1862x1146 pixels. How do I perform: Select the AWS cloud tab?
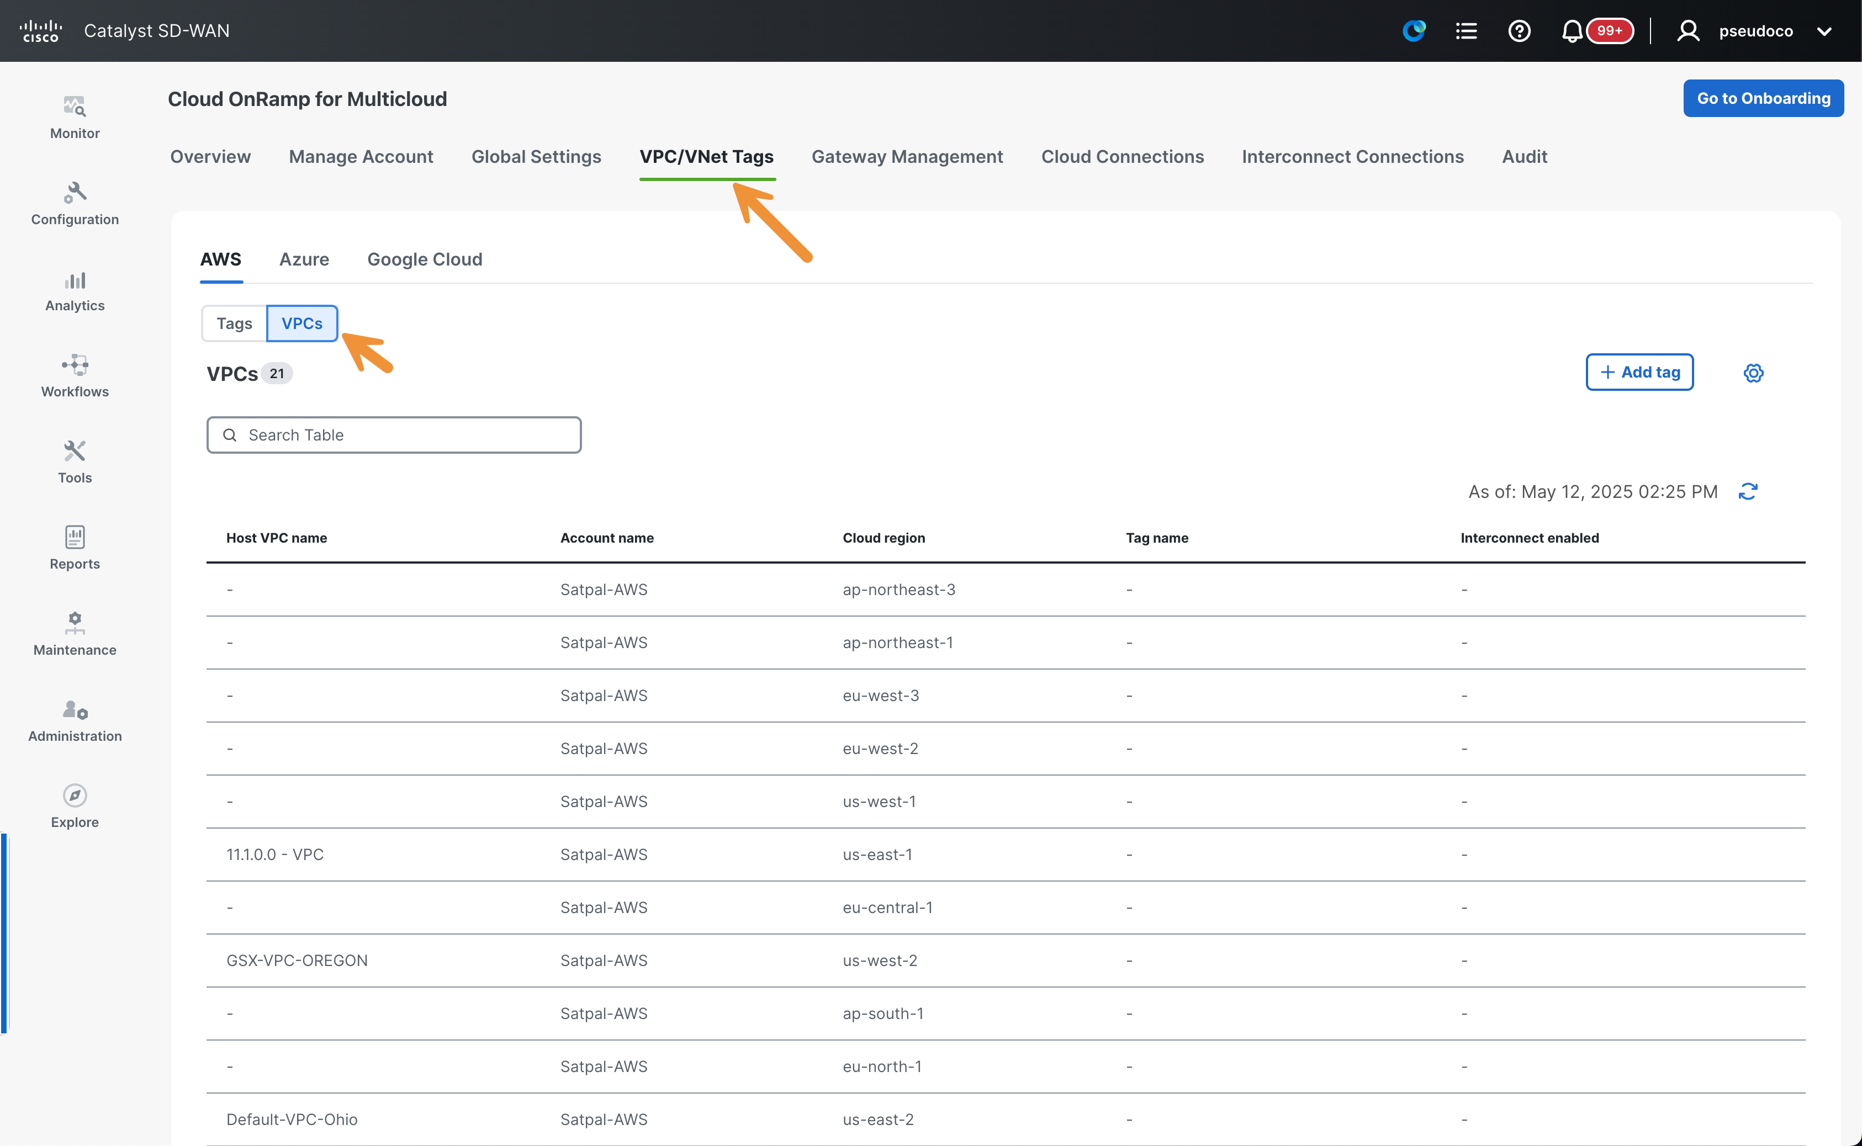click(221, 259)
